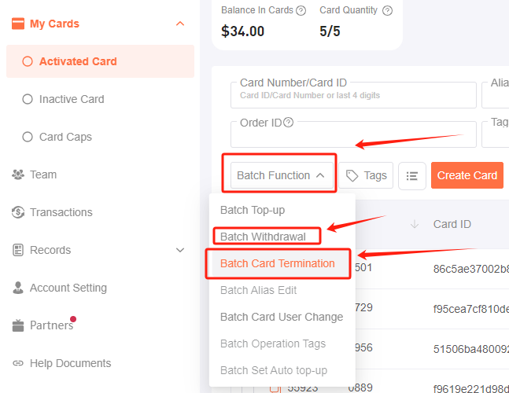Choose Batch Withdrawal from the menu
Screen dimensions: 509x393
coord(263,237)
